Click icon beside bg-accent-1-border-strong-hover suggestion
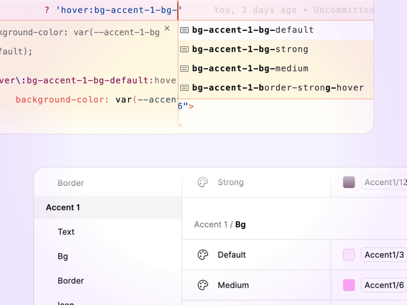This screenshot has width=407, height=305. [184, 88]
